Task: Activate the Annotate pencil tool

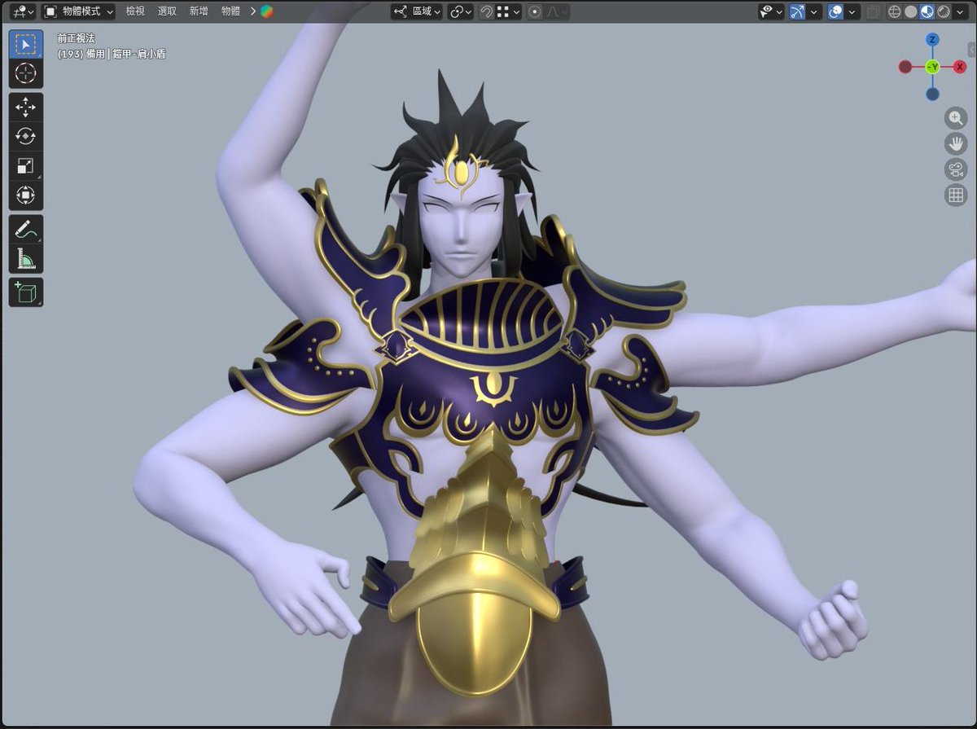Action: [26, 230]
